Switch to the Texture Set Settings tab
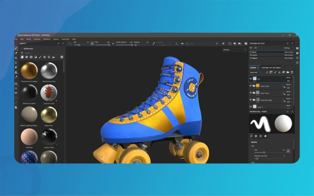Image resolution: width=314 pixels, height=196 pixels. (270, 68)
